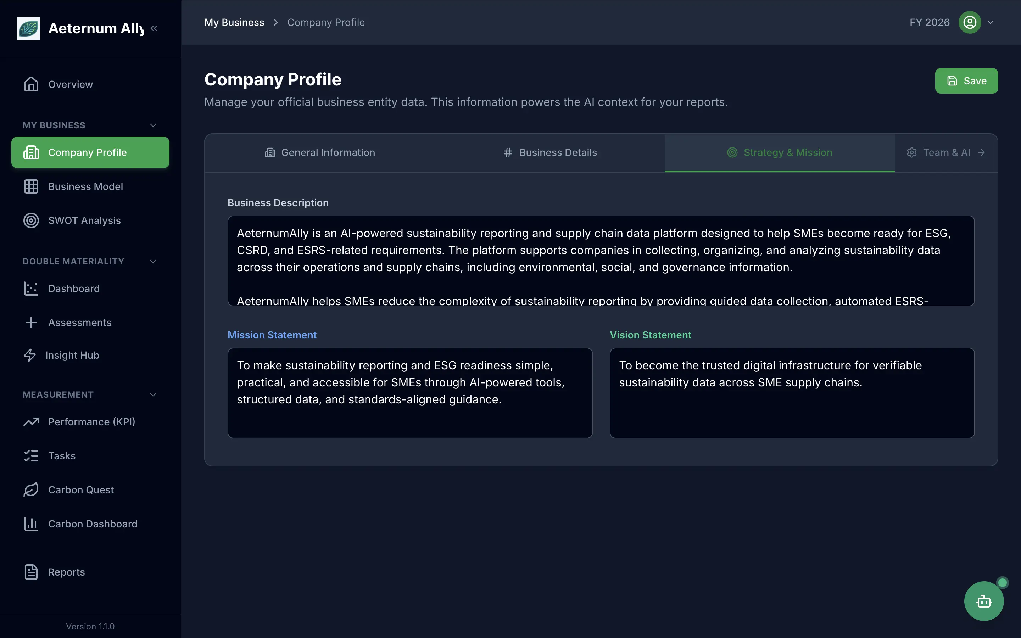Image resolution: width=1021 pixels, height=638 pixels.
Task: Click inside the Business Description text area
Action: point(601,261)
